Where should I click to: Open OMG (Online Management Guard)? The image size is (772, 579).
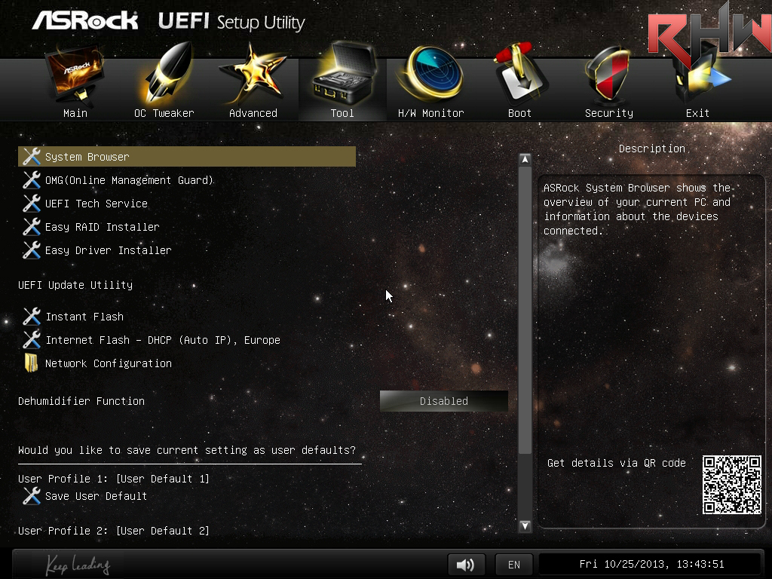(129, 180)
